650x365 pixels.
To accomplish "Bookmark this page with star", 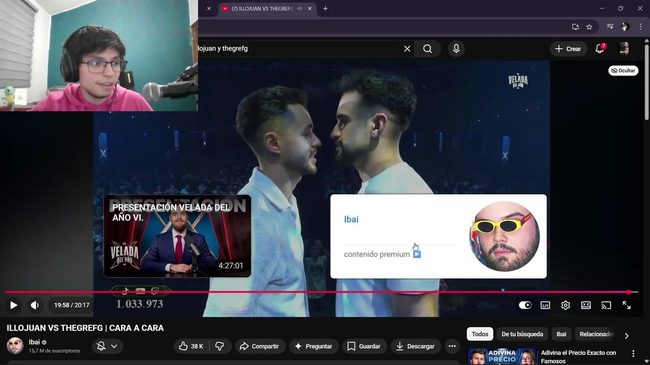I will (x=589, y=27).
